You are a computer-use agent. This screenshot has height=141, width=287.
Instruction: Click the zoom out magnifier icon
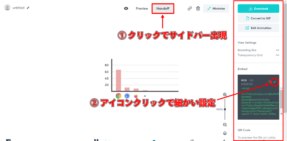pyautogui.click(x=225, y=124)
